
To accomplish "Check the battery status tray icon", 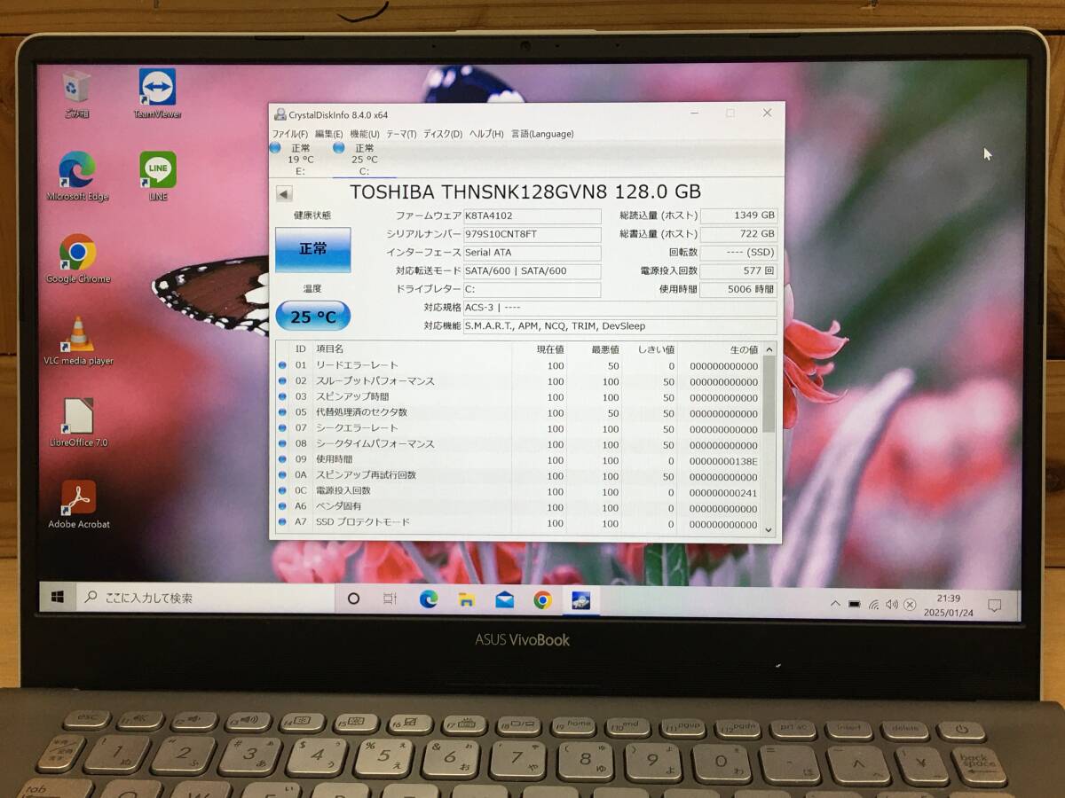I will (854, 604).
